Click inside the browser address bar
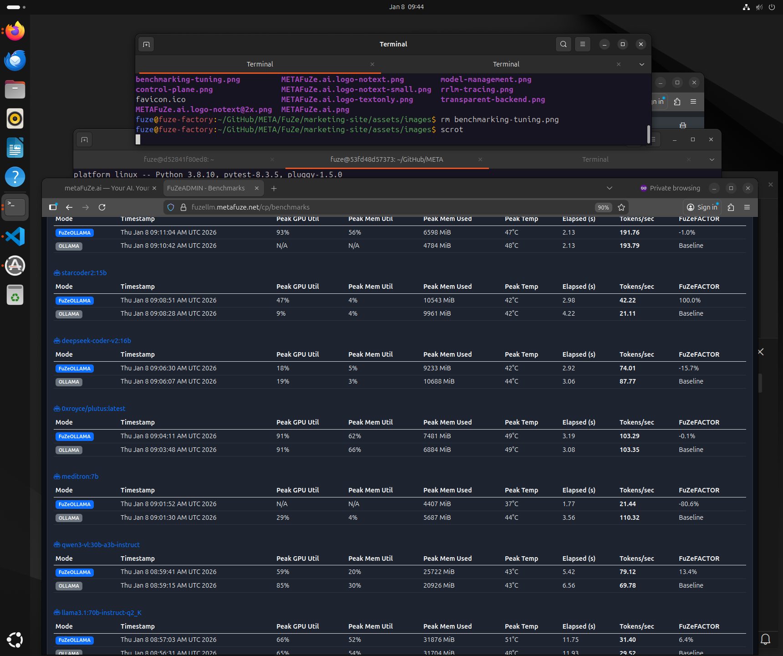Viewport: 783px width, 656px height. point(319,207)
